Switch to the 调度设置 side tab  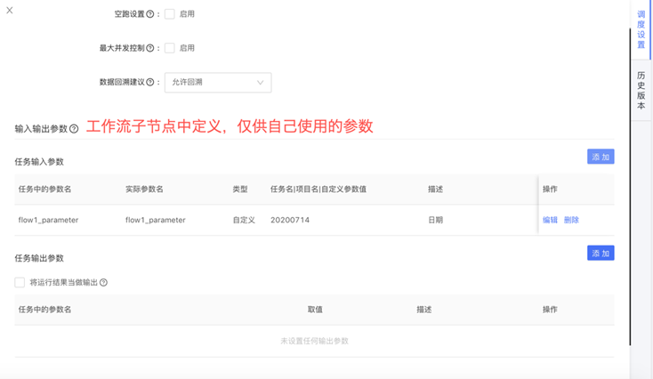pyautogui.click(x=641, y=29)
